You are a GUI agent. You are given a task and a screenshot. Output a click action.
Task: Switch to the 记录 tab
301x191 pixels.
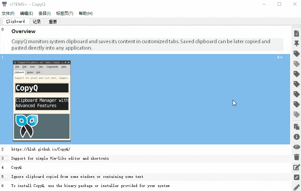click(37, 22)
